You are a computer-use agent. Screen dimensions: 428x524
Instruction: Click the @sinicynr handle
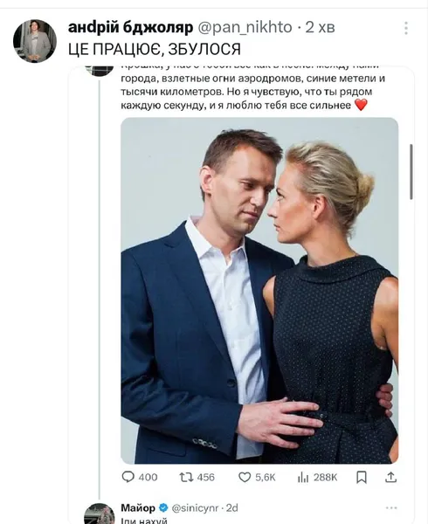point(195,508)
